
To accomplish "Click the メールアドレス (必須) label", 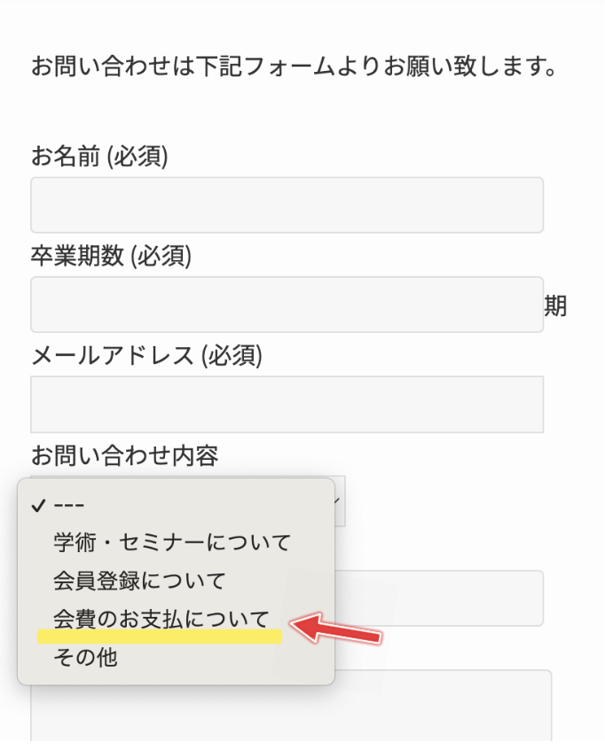I will 146,356.
